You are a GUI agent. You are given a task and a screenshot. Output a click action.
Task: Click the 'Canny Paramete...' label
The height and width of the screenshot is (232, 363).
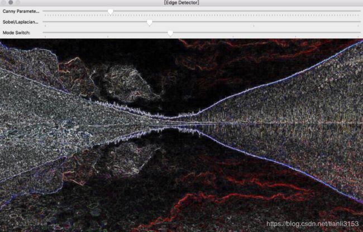coord(21,11)
